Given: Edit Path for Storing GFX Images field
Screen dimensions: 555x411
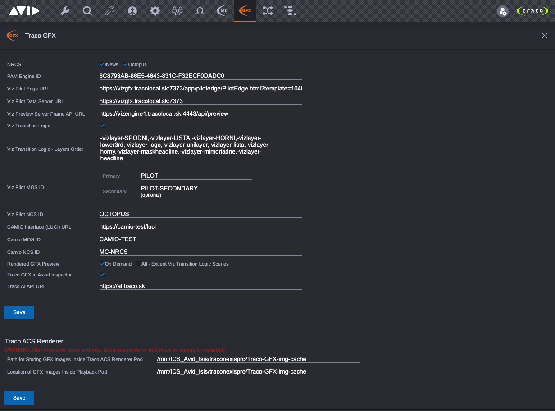Looking at the screenshot, I should 258,359.
